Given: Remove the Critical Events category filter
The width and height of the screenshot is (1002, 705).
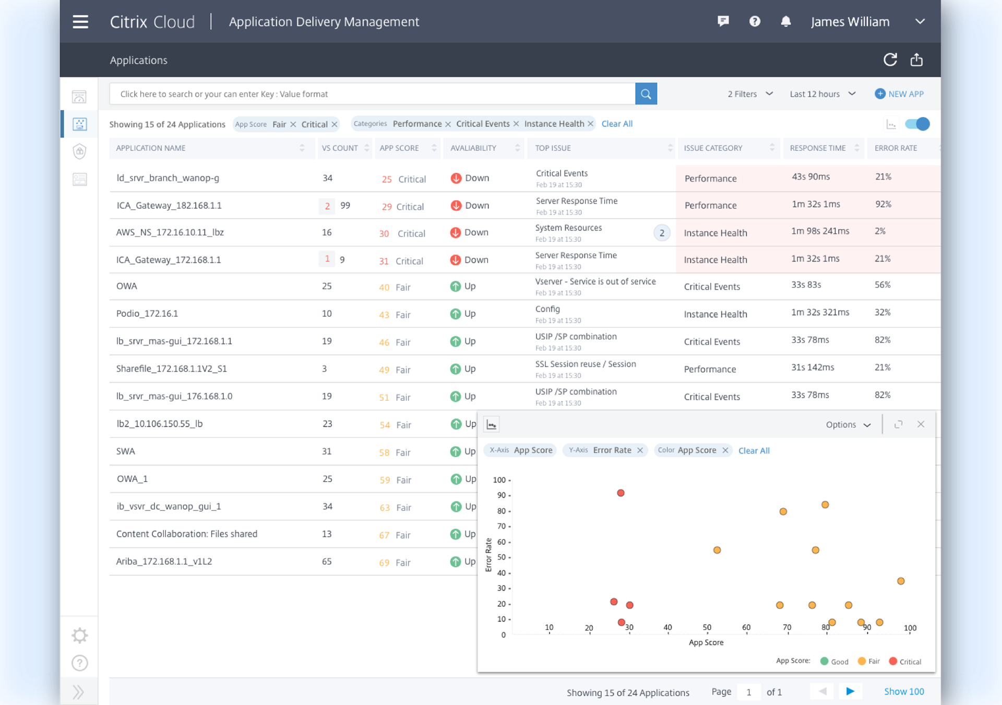Looking at the screenshot, I should pos(516,124).
